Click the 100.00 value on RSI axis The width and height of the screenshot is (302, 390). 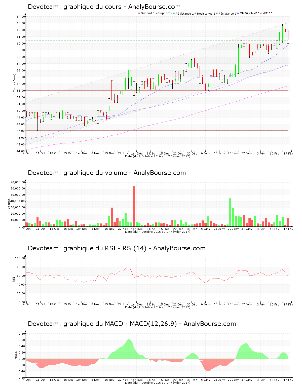click(20, 258)
